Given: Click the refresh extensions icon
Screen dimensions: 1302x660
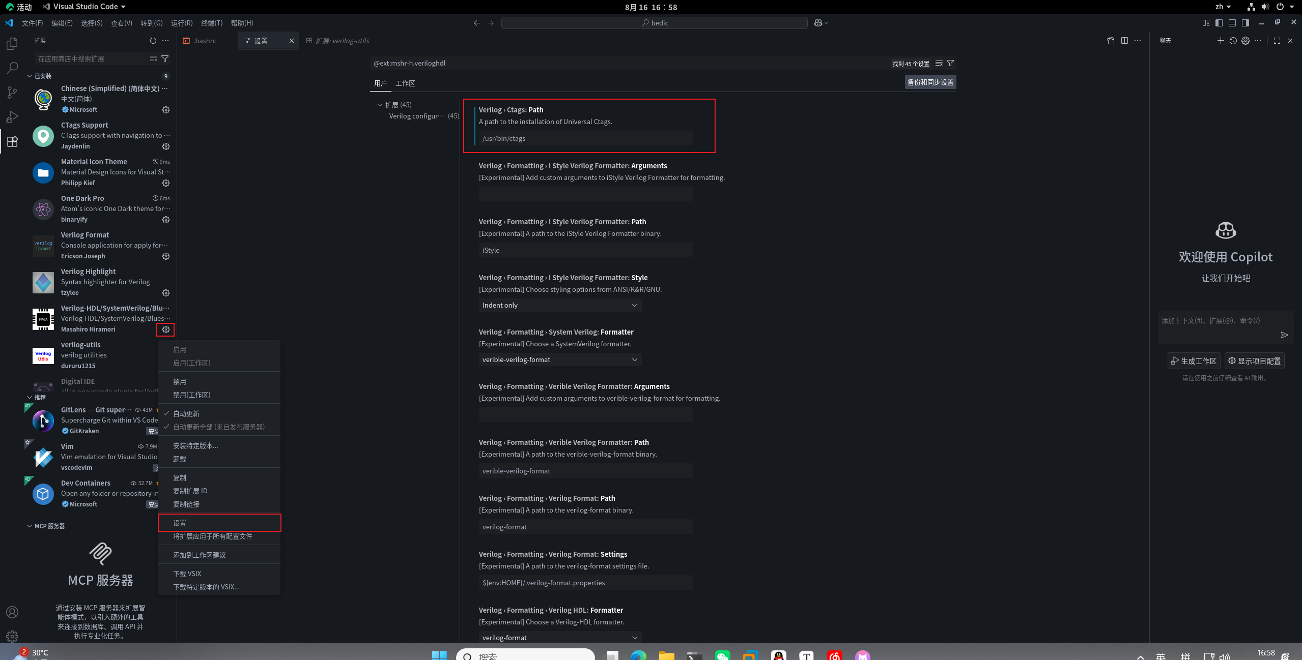Looking at the screenshot, I should click(x=153, y=41).
